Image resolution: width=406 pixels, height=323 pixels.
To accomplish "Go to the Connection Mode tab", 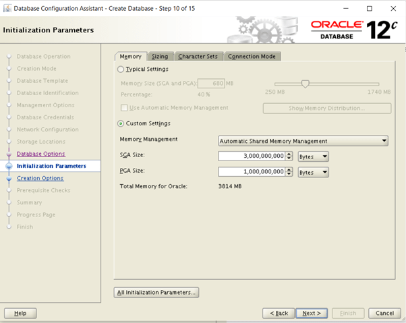I will coord(252,57).
